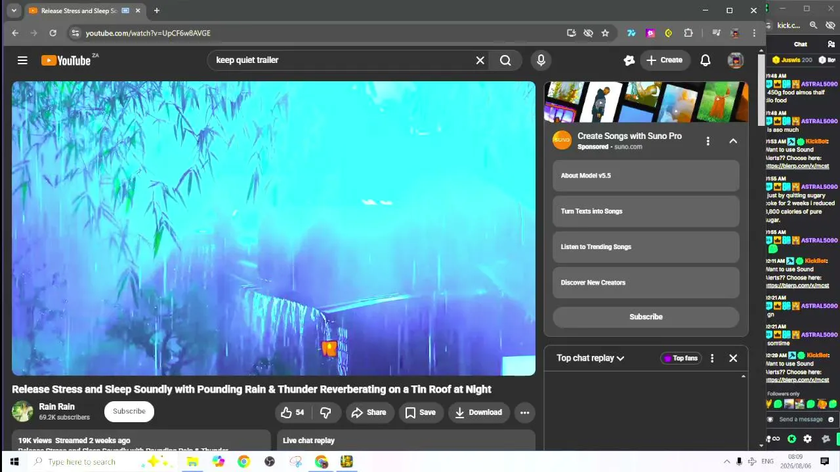Image resolution: width=840 pixels, height=472 pixels.
Task: Click Windows taskbar search box
Action: (x=105, y=462)
